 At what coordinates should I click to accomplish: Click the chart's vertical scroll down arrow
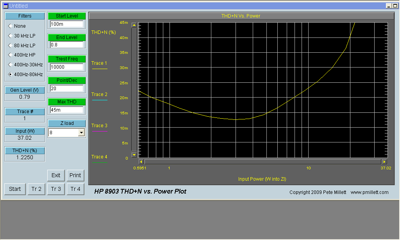click(134, 155)
